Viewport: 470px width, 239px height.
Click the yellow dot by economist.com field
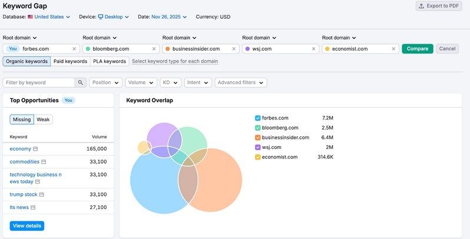click(x=327, y=49)
